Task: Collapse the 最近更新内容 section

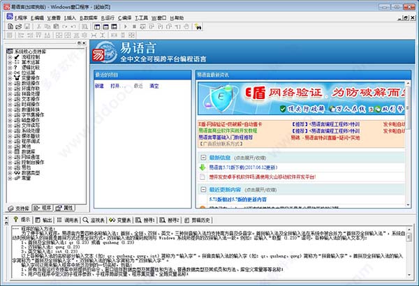Action: click(203, 190)
